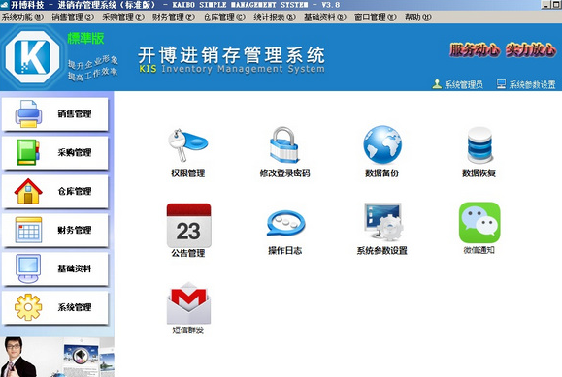
Task: Open 公告管理 calendar icon
Action: 188,225
